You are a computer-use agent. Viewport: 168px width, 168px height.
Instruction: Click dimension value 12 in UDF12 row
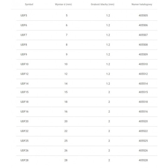pyautogui.click(x=66, y=74)
